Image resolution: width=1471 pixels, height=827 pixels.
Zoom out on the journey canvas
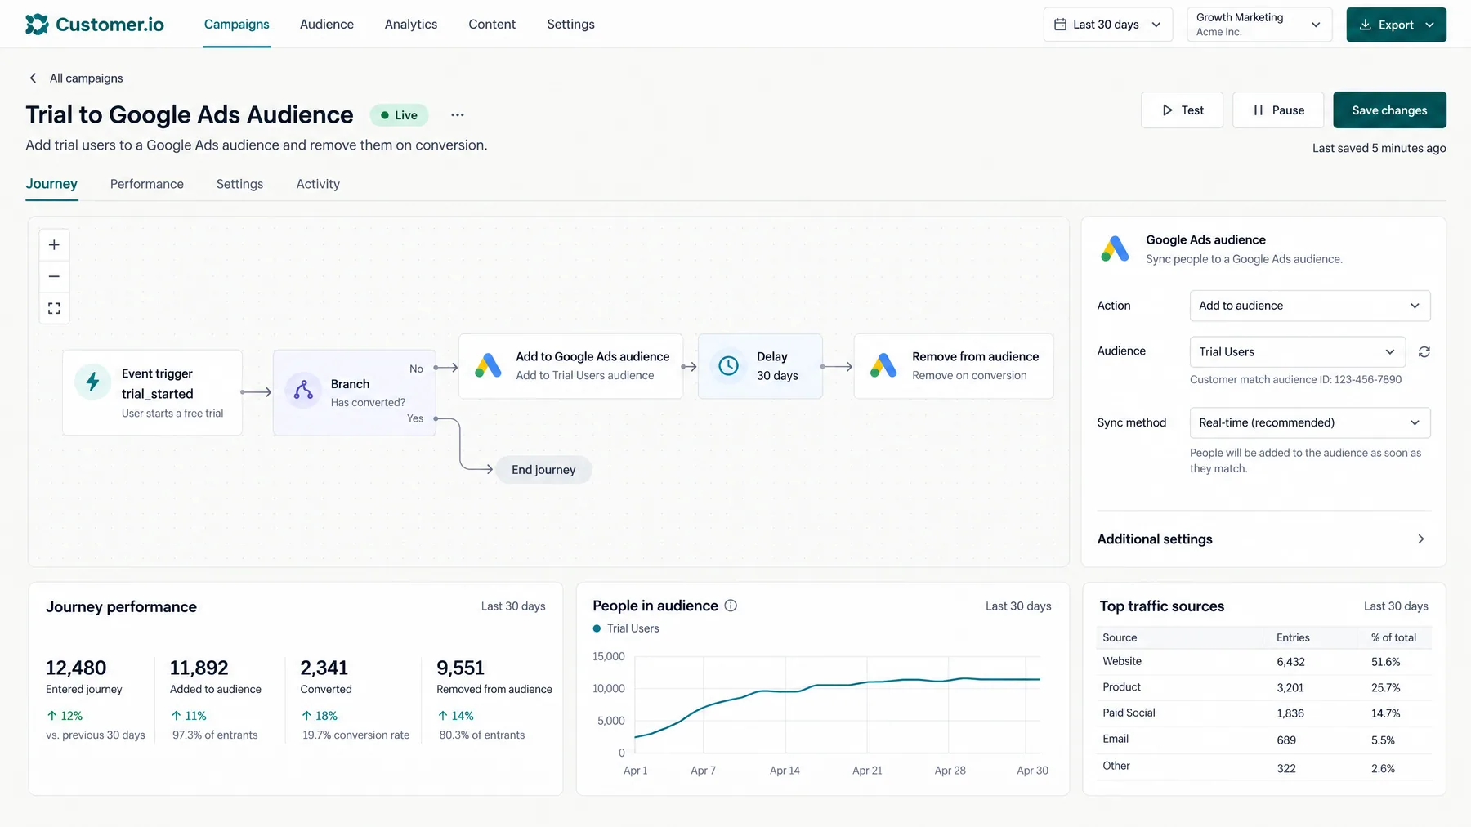[x=54, y=276]
